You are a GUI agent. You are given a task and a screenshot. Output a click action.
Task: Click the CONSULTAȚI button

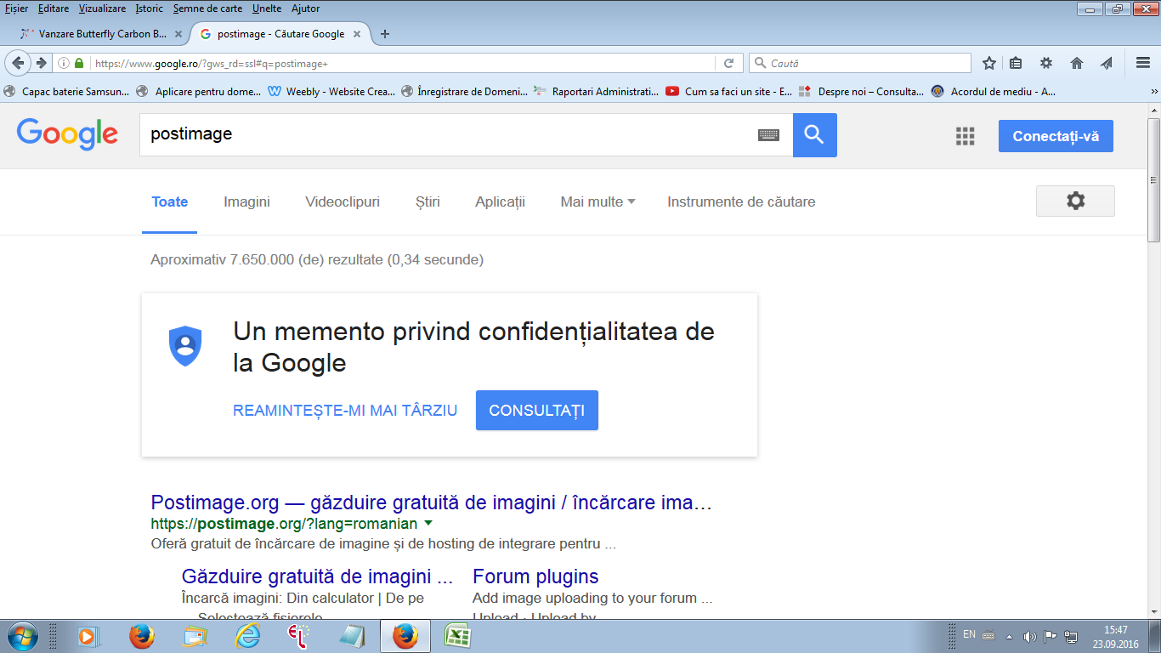[x=537, y=411]
